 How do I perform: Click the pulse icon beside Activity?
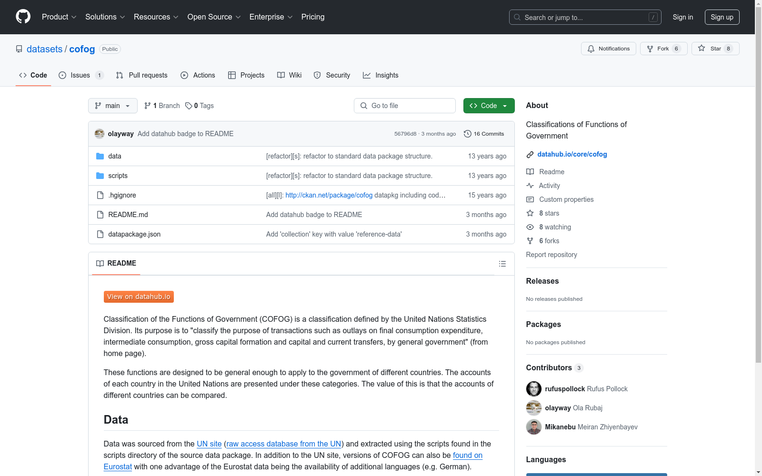click(530, 186)
